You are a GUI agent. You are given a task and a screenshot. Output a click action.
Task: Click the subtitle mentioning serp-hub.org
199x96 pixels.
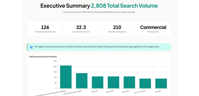pos(99,12)
